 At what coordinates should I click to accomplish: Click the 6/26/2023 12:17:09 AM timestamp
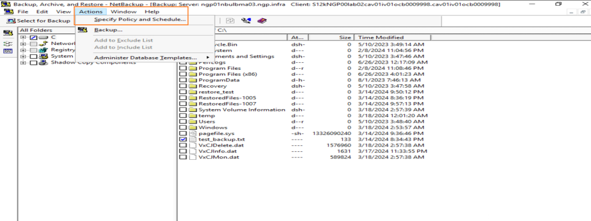tap(392, 62)
